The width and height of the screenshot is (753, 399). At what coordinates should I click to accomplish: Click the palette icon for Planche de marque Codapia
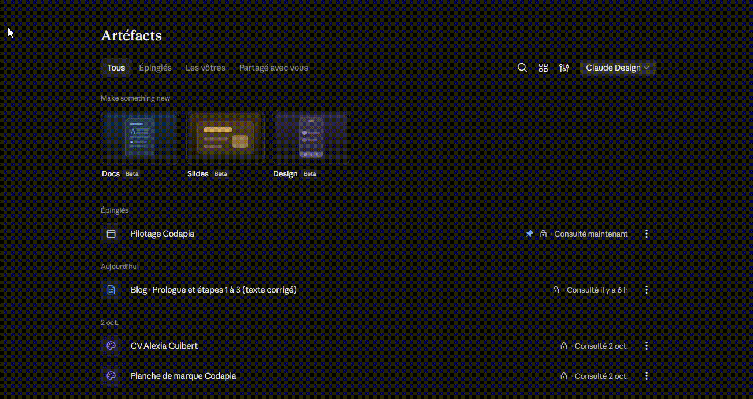coord(111,376)
